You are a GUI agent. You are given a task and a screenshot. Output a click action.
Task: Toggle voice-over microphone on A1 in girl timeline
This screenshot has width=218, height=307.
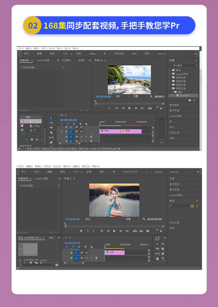(x=96, y=258)
